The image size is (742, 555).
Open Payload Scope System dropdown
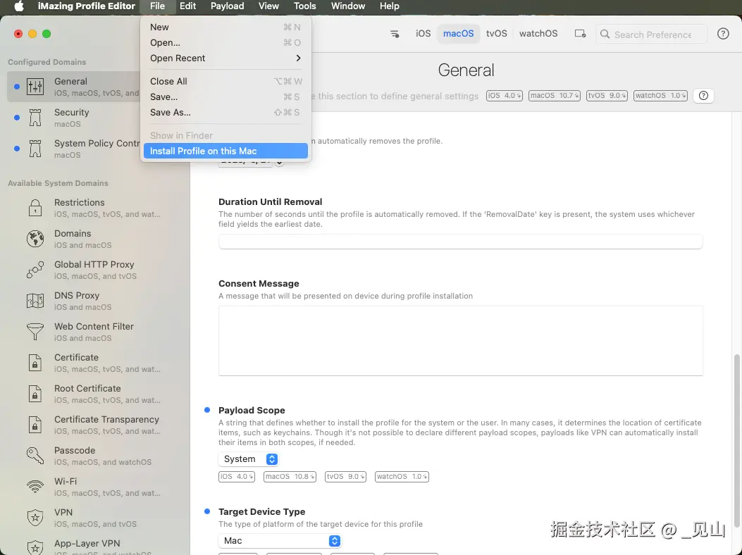(249, 459)
